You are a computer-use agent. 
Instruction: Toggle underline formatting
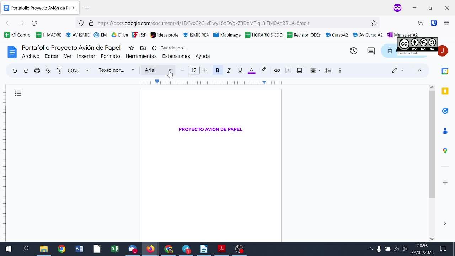(x=240, y=70)
